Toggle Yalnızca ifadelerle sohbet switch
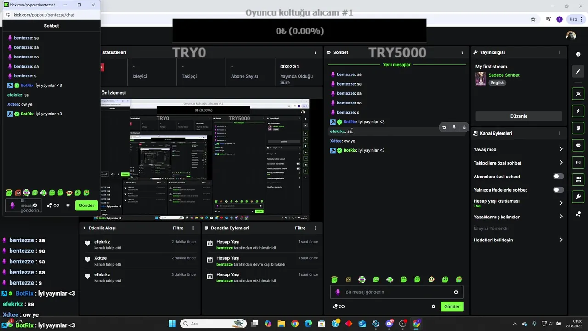This screenshot has width=588, height=331. tap(558, 190)
